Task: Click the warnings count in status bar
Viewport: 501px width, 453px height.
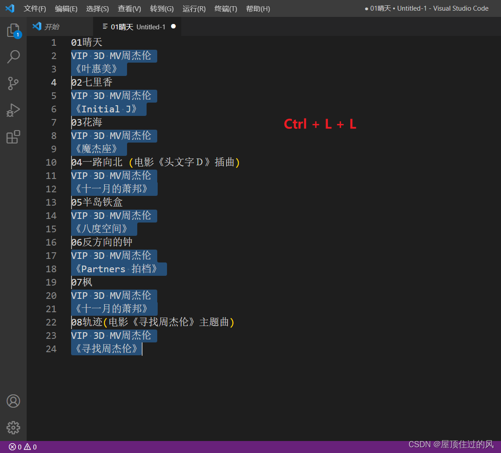Action: [x=31, y=447]
